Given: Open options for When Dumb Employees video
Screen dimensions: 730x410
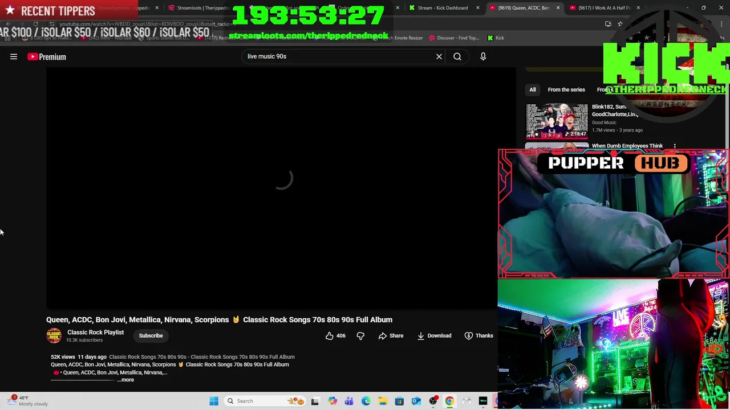Looking at the screenshot, I should click(x=675, y=146).
